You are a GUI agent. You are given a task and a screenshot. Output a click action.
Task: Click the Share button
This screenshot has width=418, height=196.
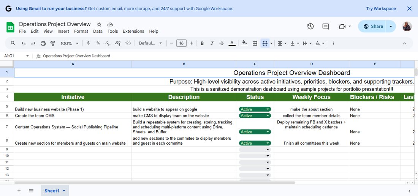(373, 26)
